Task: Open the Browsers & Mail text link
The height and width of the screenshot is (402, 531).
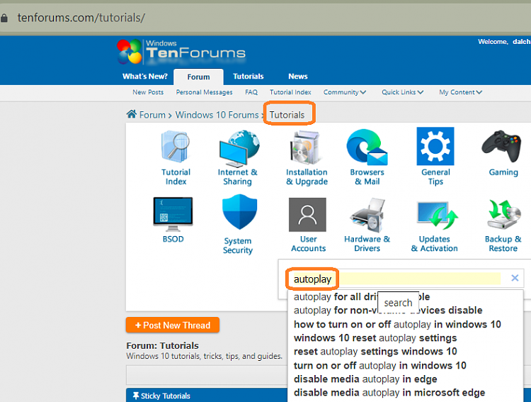Action: pyautogui.click(x=367, y=177)
